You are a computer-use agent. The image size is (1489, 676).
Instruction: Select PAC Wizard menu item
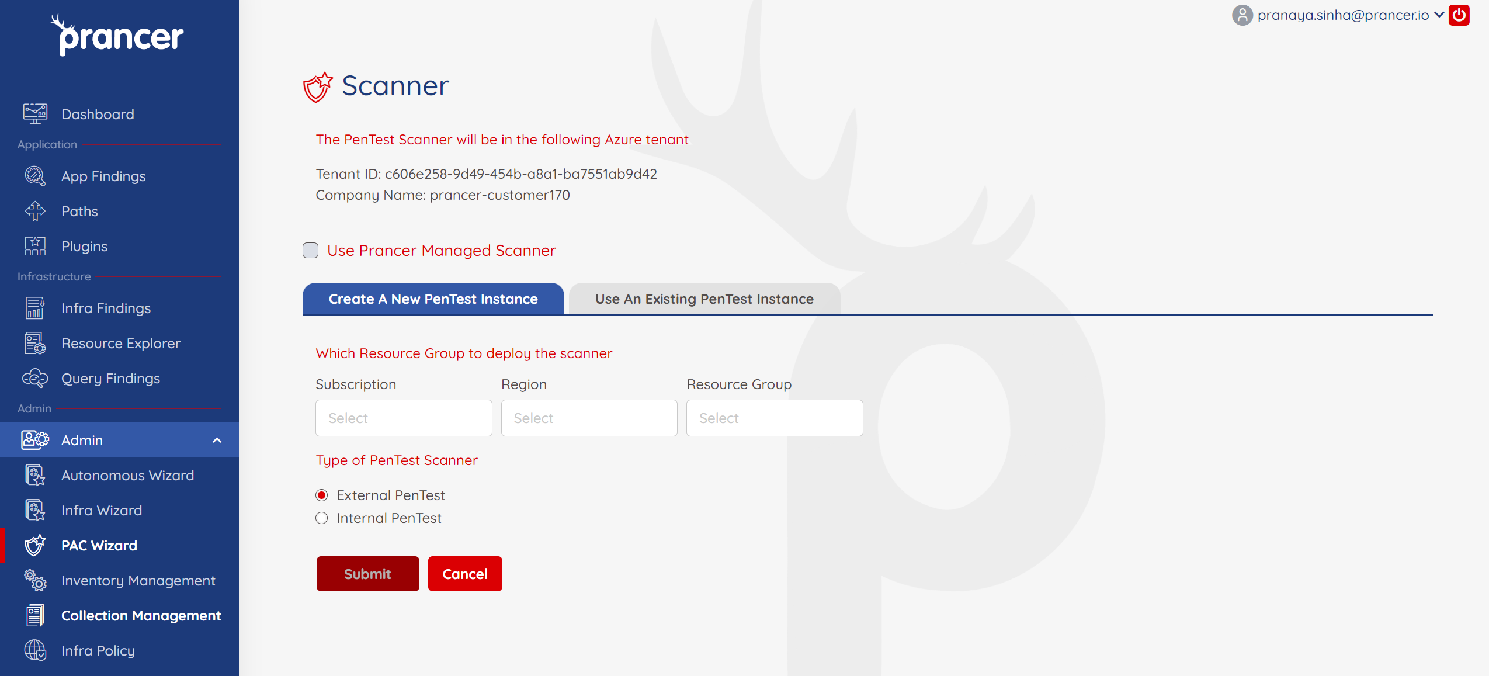[x=120, y=545]
